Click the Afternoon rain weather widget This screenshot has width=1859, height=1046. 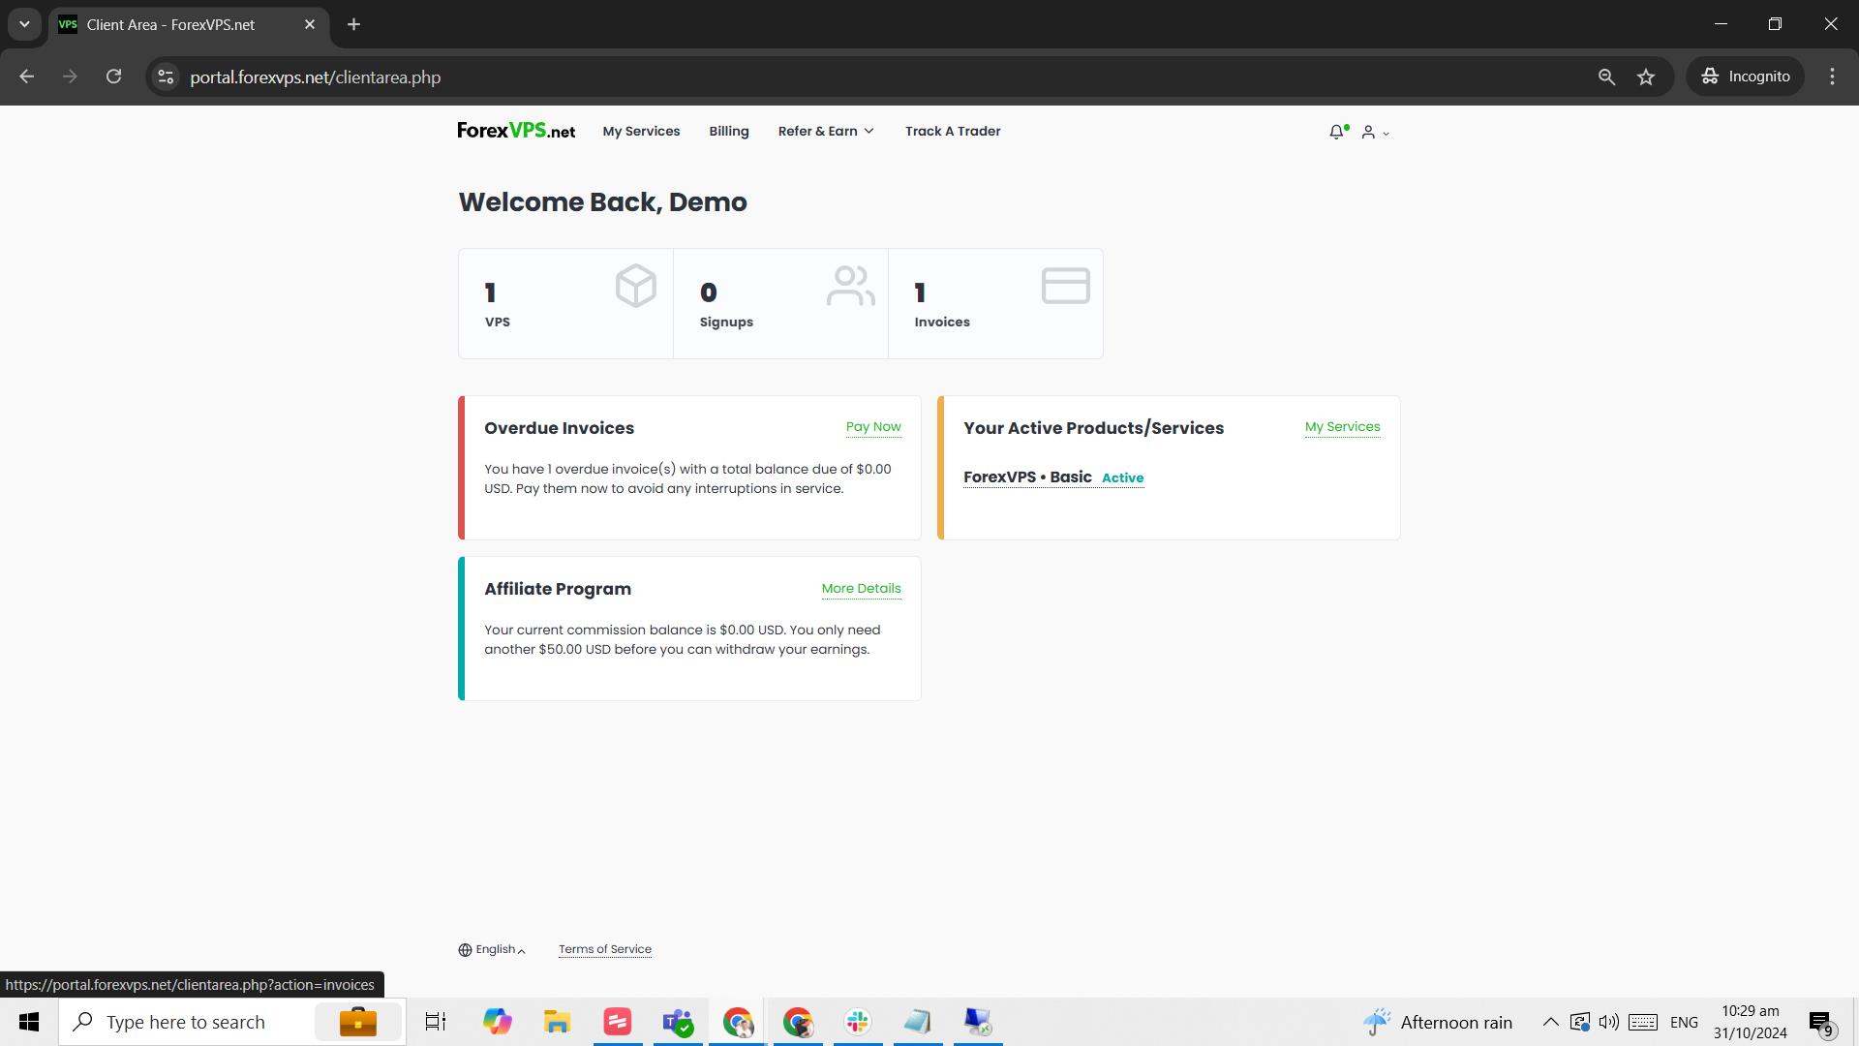(x=1437, y=1022)
